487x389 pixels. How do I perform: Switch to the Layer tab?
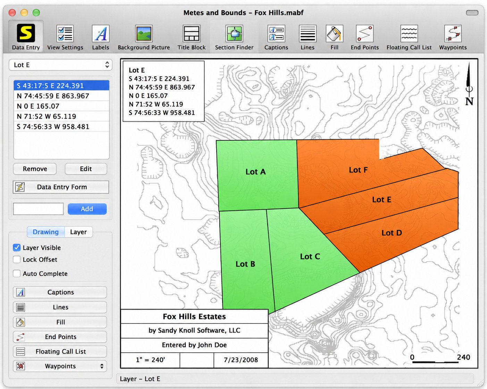(x=78, y=232)
